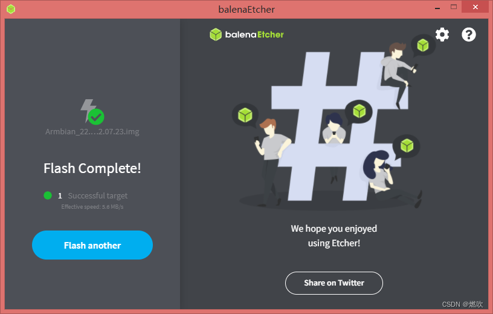The image size is (493, 314).
Task: Click the Effective speed 5.6 MB/s label
Action: [x=92, y=206]
